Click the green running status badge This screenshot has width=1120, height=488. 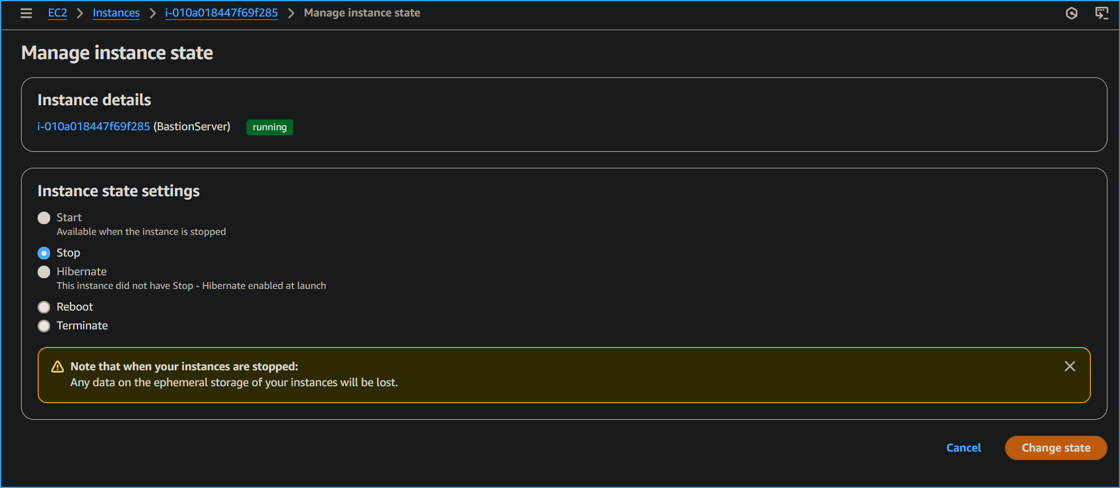point(269,127)
